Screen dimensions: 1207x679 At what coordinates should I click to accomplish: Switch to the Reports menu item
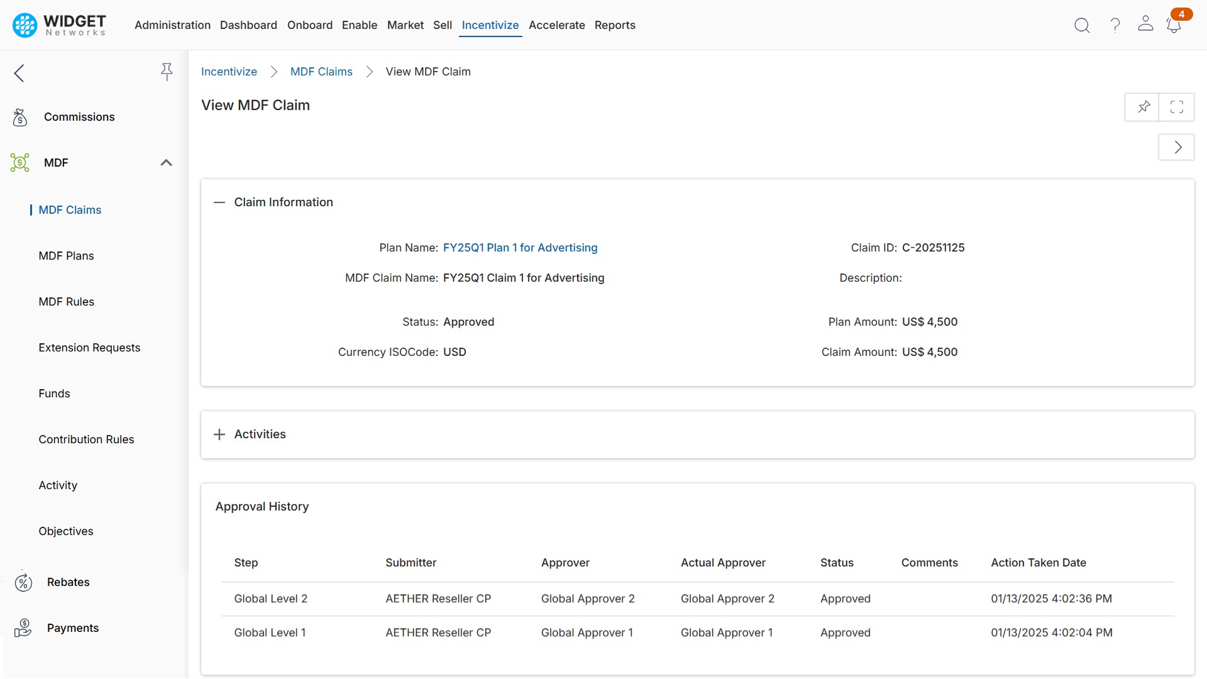tap(615, 25)
